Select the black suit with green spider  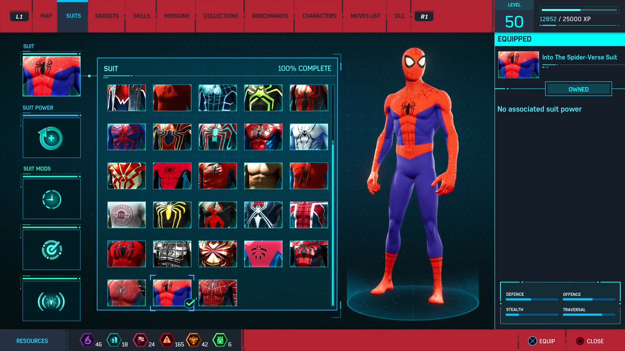[x=263, y=98]
